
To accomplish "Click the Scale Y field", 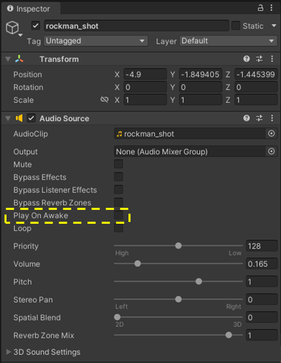I will [201, 100].
